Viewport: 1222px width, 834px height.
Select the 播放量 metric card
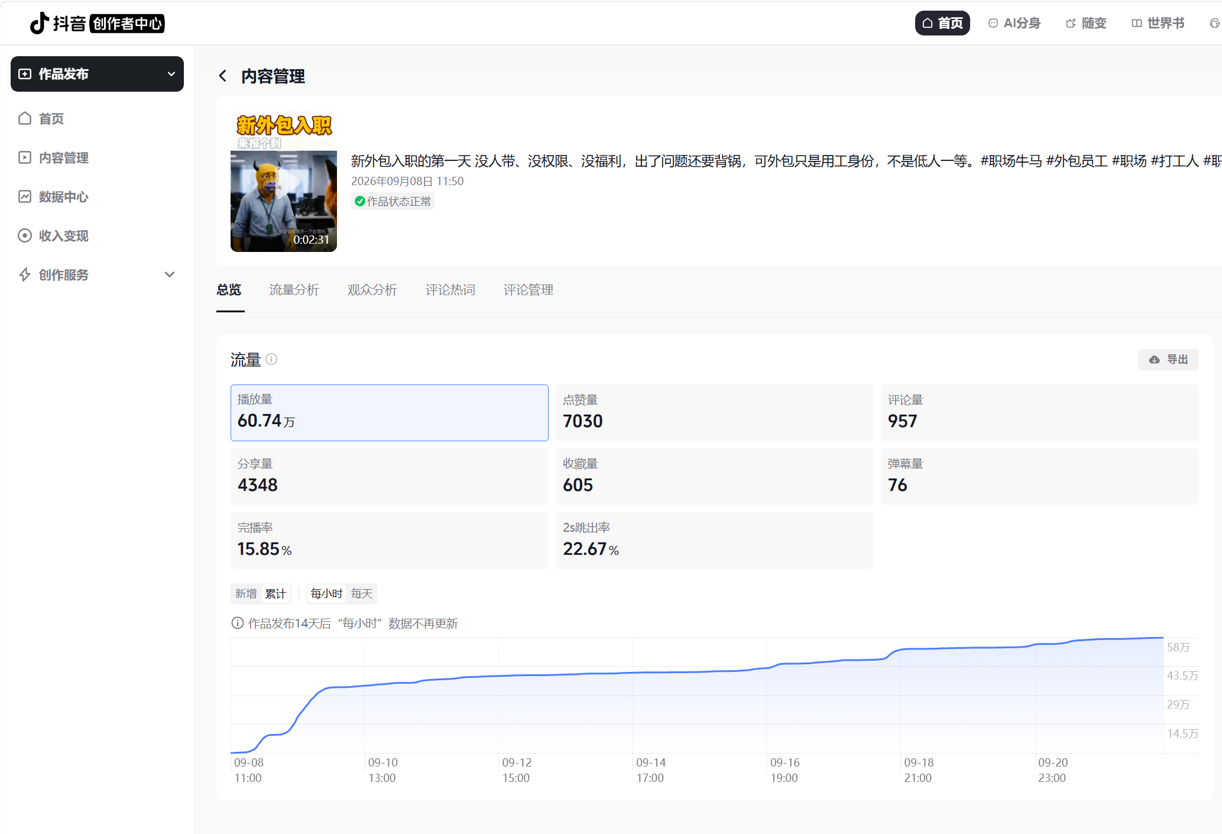point(390,413)
